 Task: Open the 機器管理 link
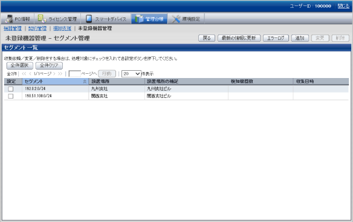(x=13, y=28)
